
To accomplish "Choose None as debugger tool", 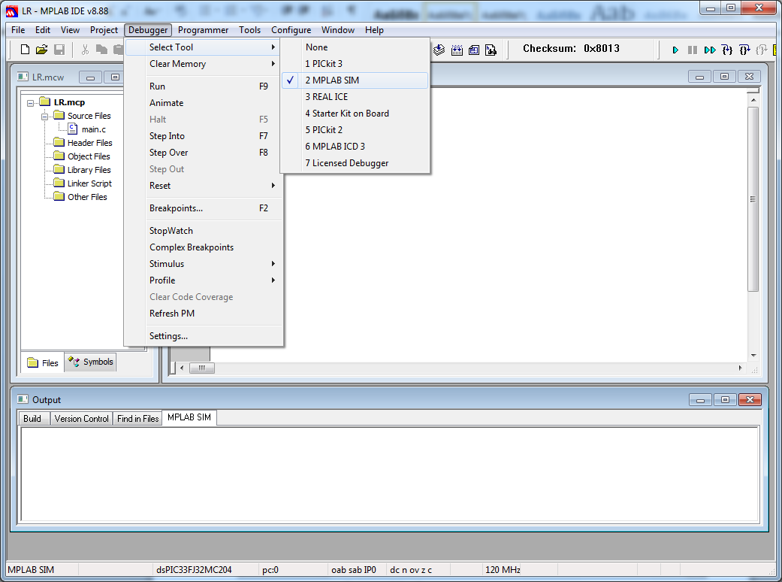I will [x=355, y=47].
